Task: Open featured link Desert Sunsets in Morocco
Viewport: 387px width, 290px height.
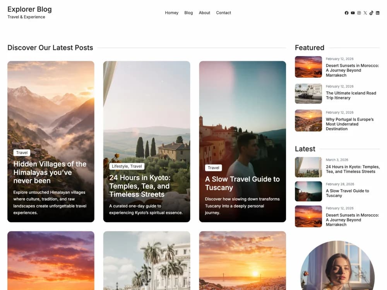Action: pos(352,70)
